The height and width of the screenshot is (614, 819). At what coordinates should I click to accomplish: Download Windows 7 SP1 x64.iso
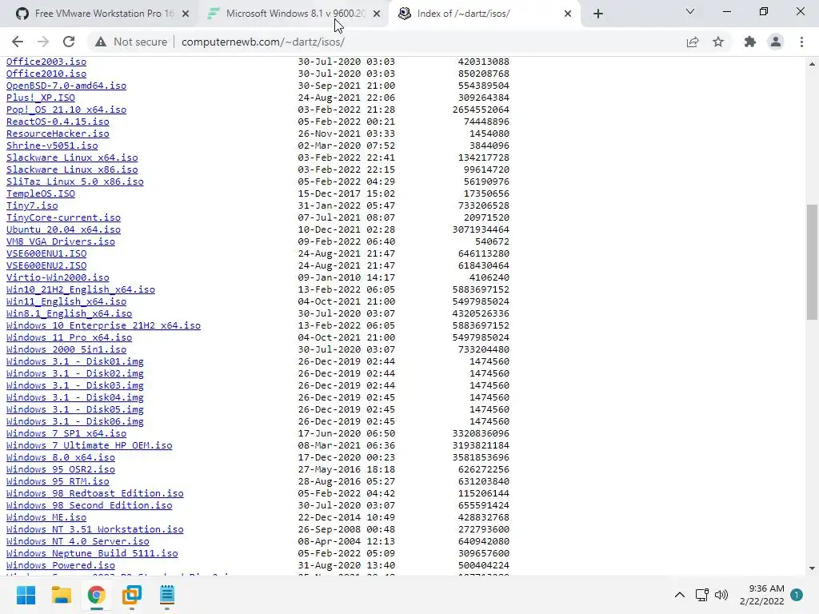(66, 434)
